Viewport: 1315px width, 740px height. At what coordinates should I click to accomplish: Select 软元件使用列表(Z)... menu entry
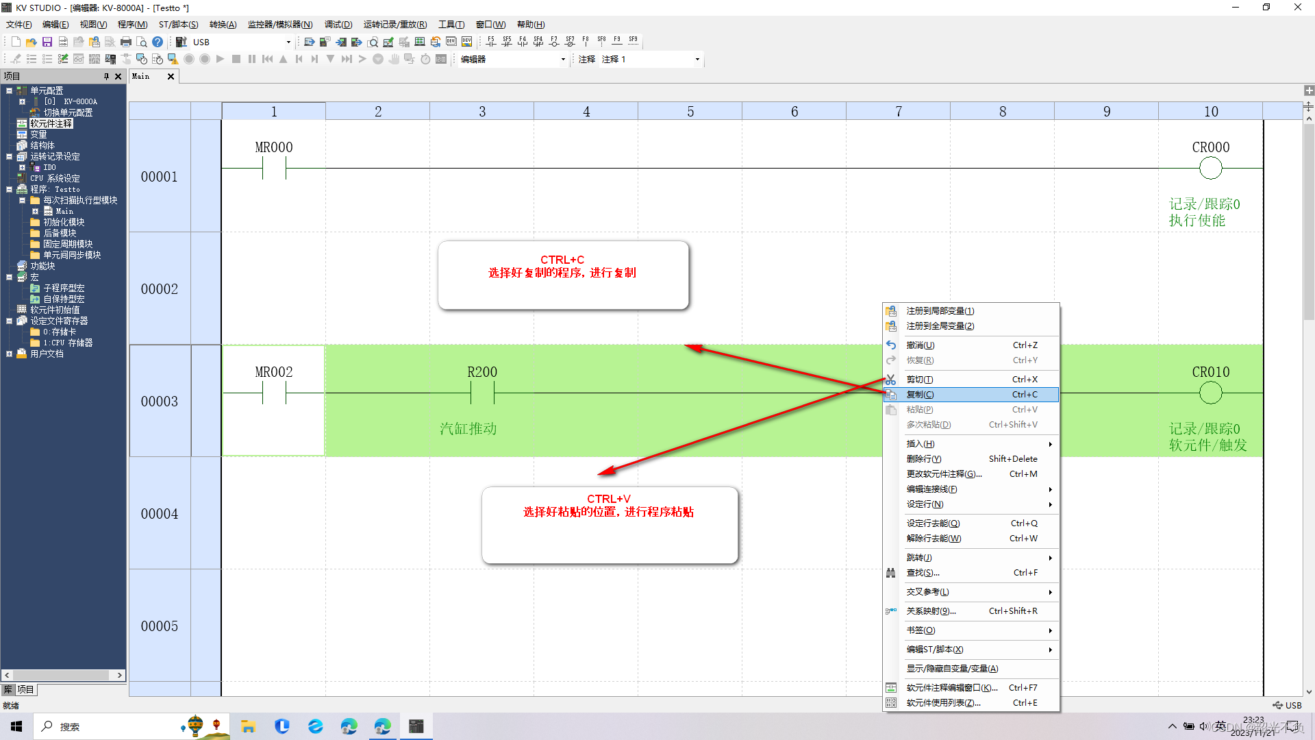971,703
